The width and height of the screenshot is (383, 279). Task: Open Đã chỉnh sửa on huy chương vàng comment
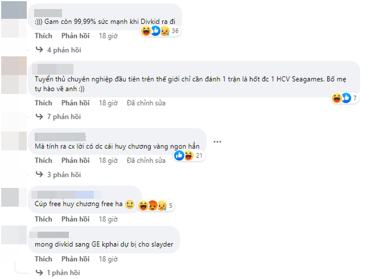pyautogui.click(x=146, y=160)
